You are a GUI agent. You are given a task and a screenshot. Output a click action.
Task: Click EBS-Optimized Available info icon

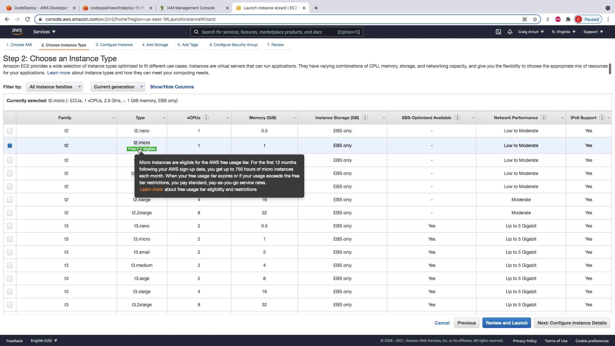click(457, 118)
